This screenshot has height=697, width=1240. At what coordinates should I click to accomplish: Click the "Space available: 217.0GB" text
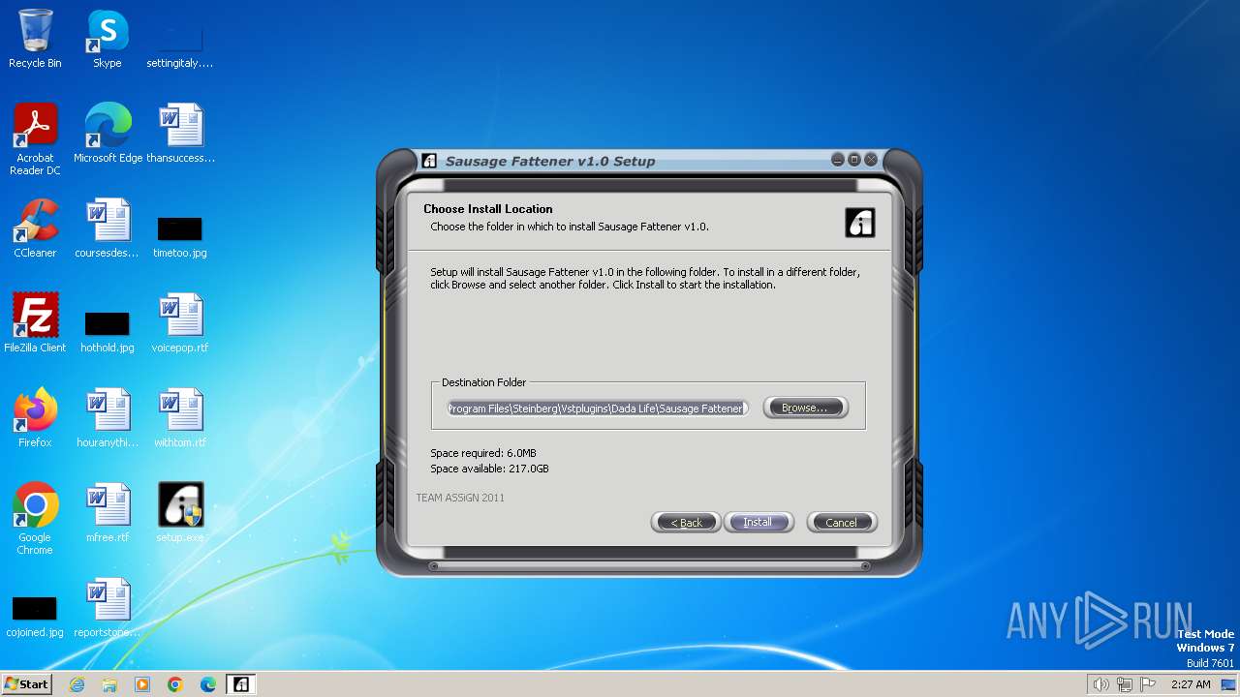click(x=489, y=469)
